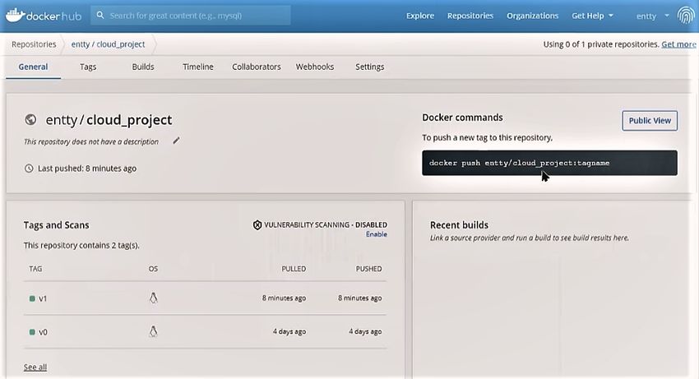Screen dimensions: 699x379
Task: Click the Tags and Scans heading
Action: coord(56,225)
